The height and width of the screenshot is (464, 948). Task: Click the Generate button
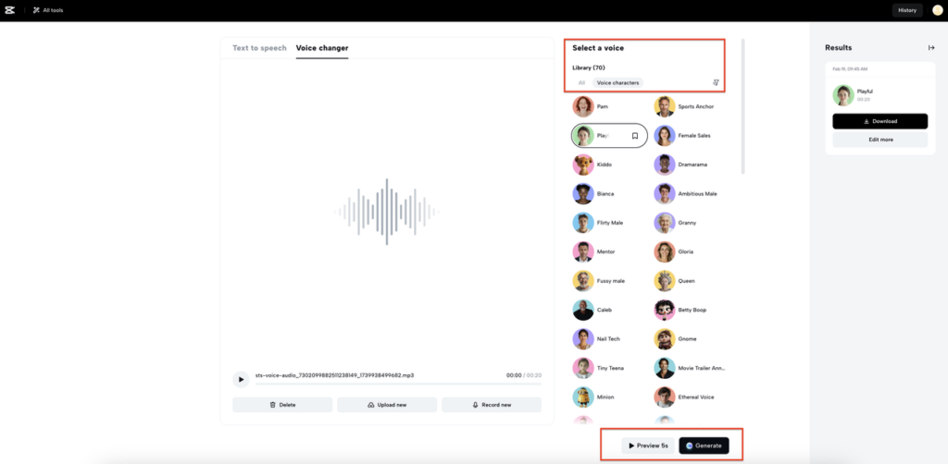click(704, 446)
